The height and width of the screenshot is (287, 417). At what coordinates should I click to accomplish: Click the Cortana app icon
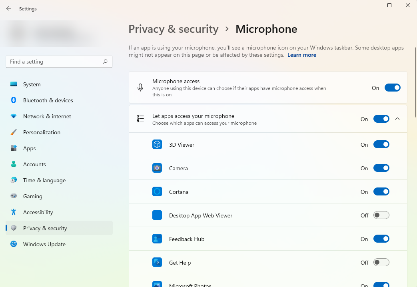click(x=157, y=192)
